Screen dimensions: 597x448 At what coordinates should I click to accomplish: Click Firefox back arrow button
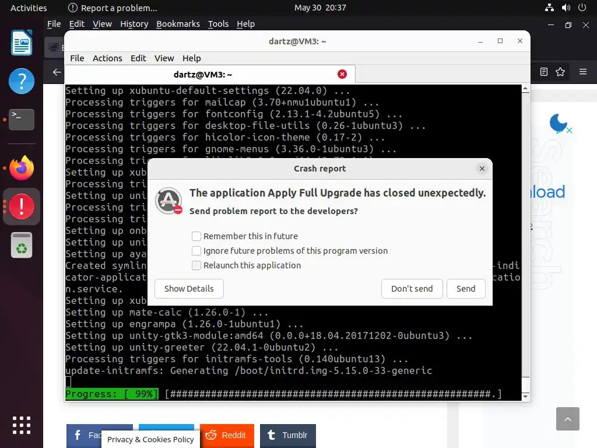57,72
